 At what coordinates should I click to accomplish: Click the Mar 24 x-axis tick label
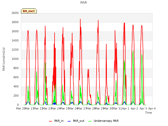[56, 108]
